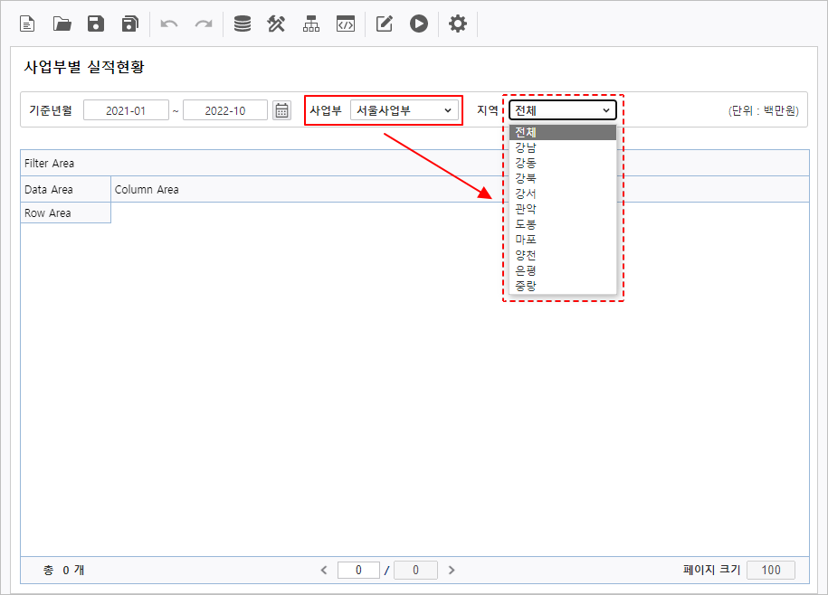
Task: Click the start date field 2021-01
Action: click(126, 110)
